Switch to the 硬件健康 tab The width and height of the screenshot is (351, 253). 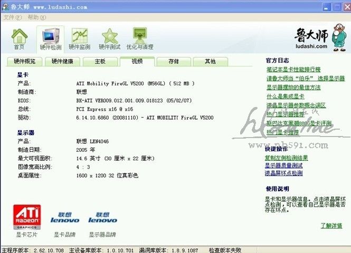(62, 62)
